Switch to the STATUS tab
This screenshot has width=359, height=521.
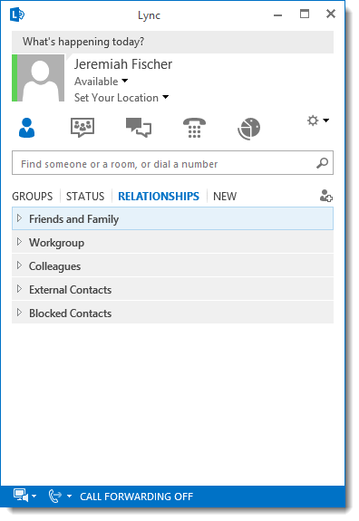pos(85,197)
